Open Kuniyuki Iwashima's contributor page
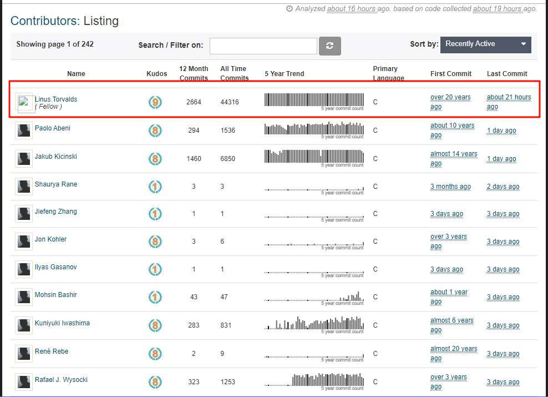 pos(62,323)
